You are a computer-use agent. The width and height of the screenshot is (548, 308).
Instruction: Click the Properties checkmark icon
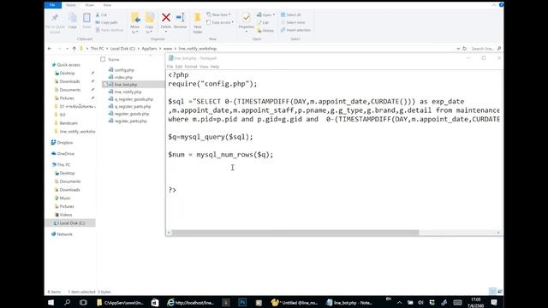click(x=247, y=17)
